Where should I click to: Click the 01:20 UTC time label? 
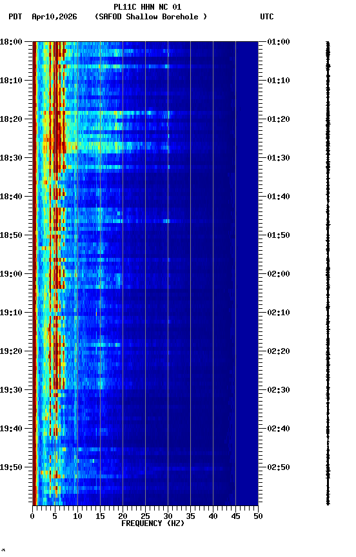coord(279,119)
